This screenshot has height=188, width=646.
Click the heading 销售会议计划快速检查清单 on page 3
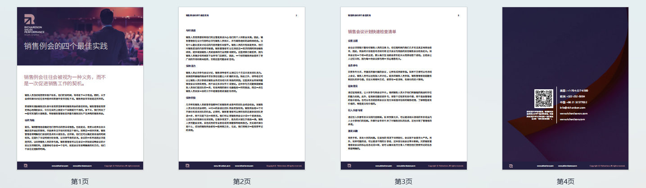point(372,32)
